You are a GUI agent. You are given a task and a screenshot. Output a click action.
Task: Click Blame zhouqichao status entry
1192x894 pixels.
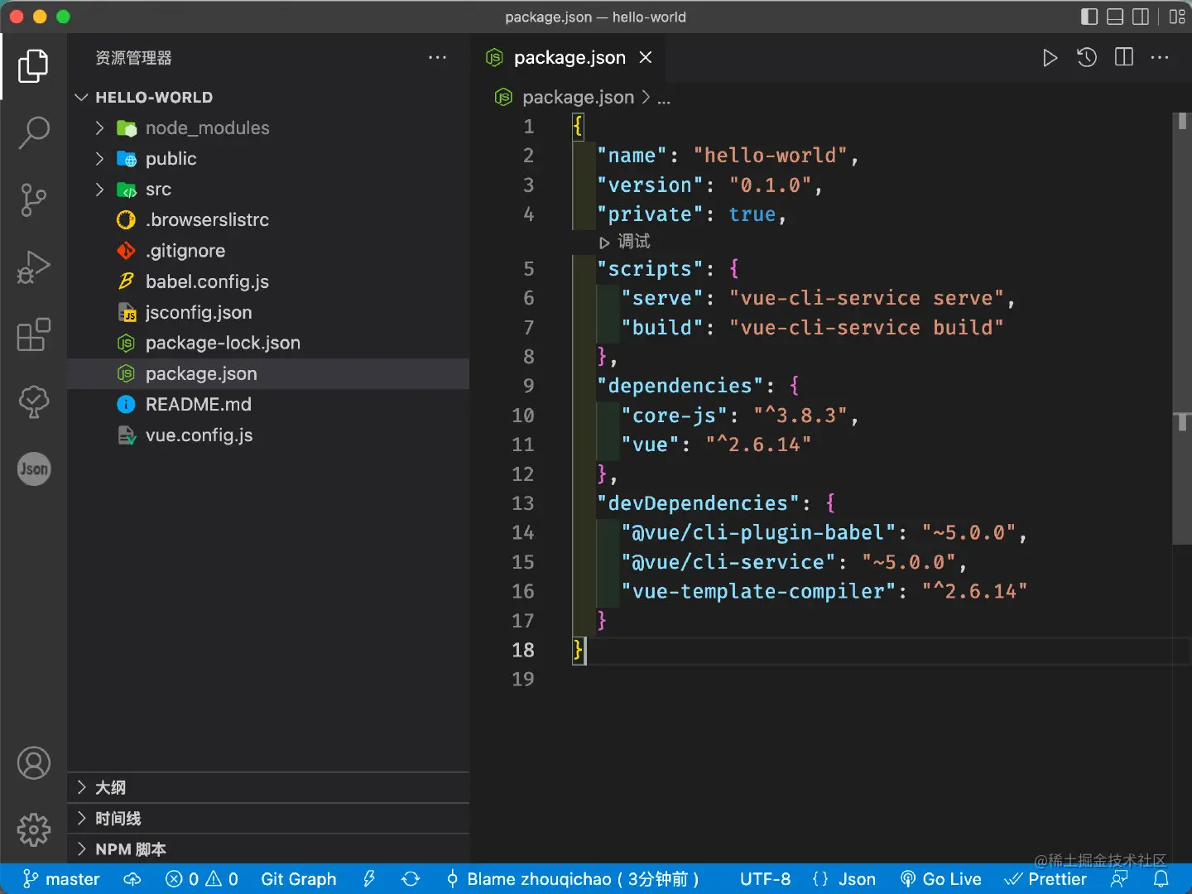[573, 879]
